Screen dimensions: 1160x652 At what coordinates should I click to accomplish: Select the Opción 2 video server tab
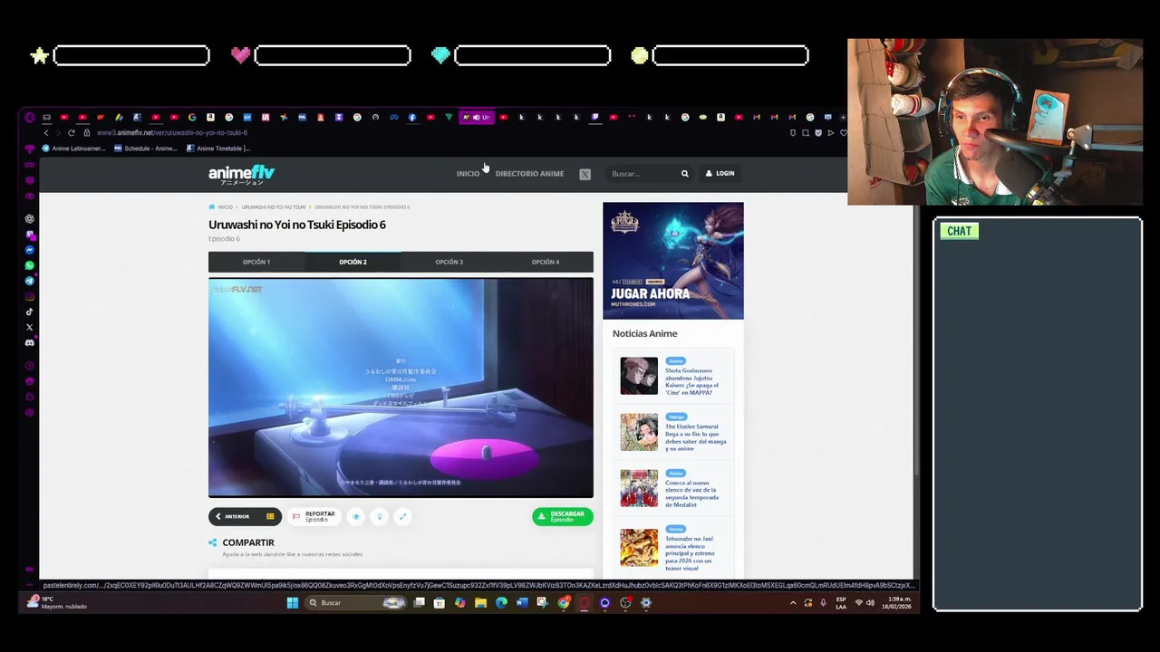353,263
